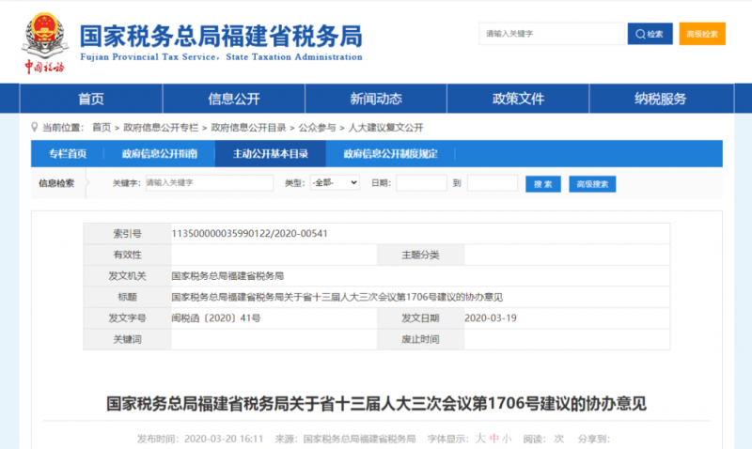
Task: Click the national tax emblem logo
Action: point(43,35)
